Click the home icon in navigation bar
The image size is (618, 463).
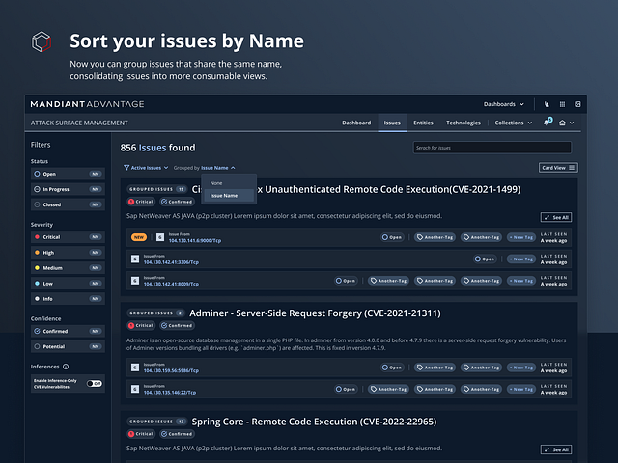[562, 123]
